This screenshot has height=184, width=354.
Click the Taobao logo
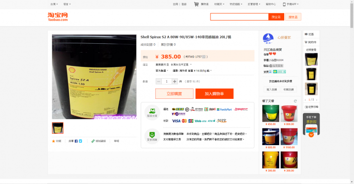pyautogui.click(x=58, y=17)
